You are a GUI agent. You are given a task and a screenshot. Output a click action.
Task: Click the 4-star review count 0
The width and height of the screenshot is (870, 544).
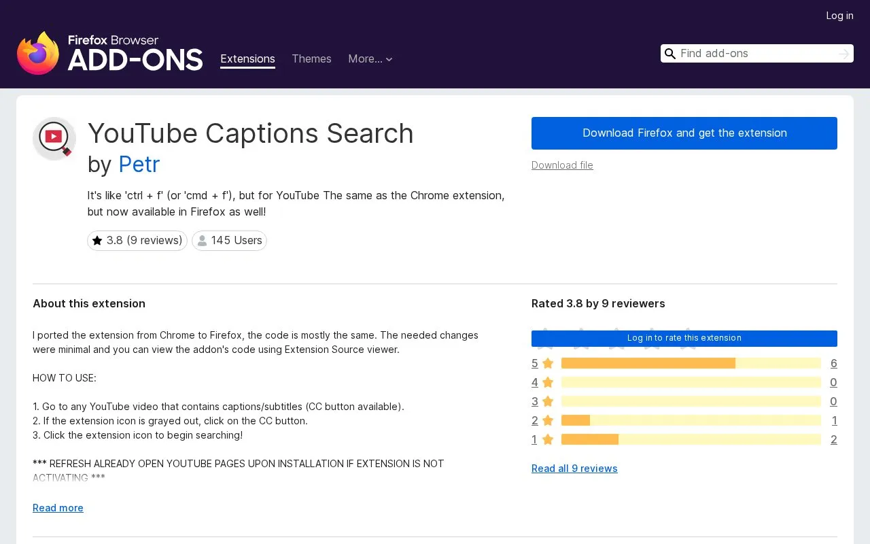pos(833,382)
